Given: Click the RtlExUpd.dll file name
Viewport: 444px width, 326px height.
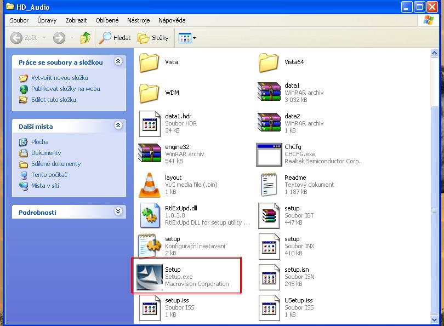Looking at the screenshot, I should [181, 208].
